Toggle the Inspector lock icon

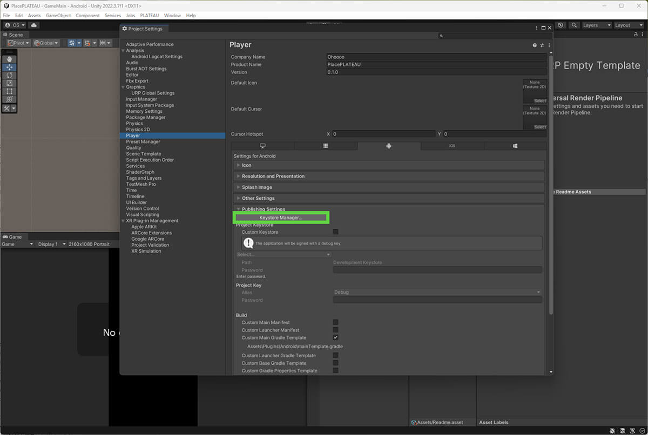(636, 34)
